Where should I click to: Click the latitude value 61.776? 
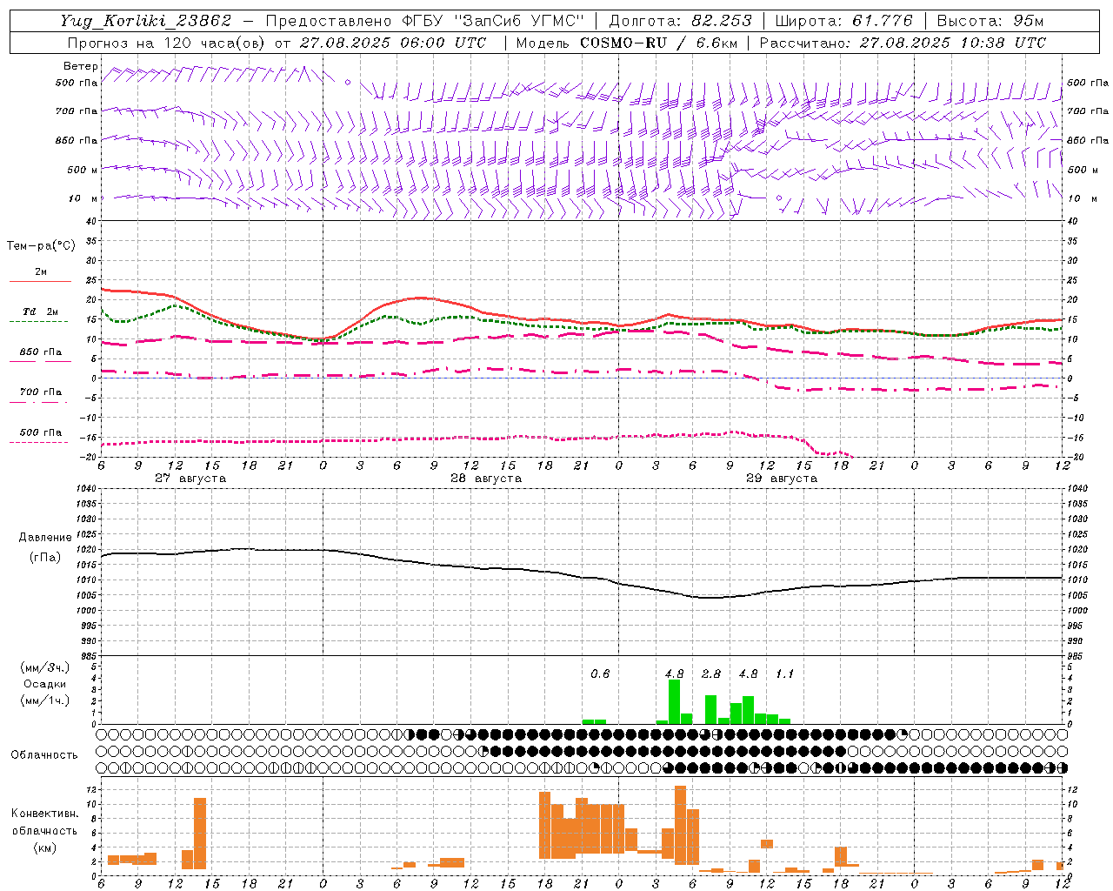tap(881, 21)
